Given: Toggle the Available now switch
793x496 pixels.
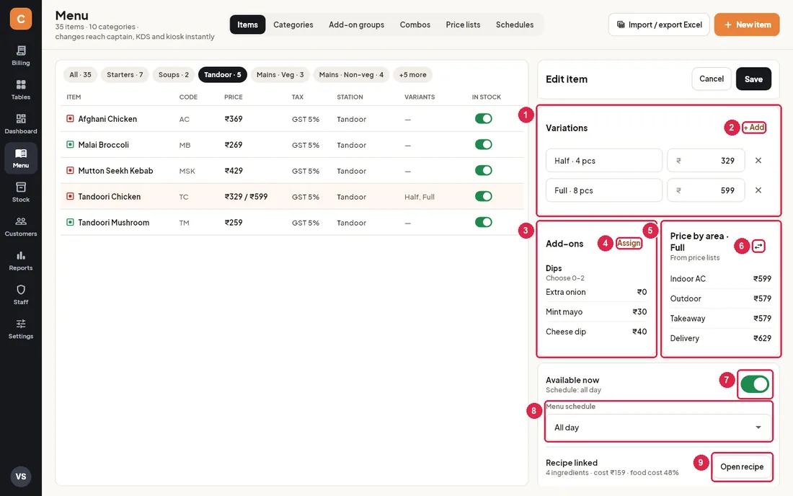Looking at the screenshot, I should click(755, 384).
